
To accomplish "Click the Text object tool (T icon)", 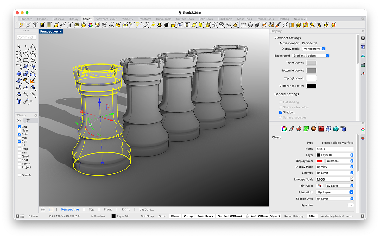I will tap(19, 101).
